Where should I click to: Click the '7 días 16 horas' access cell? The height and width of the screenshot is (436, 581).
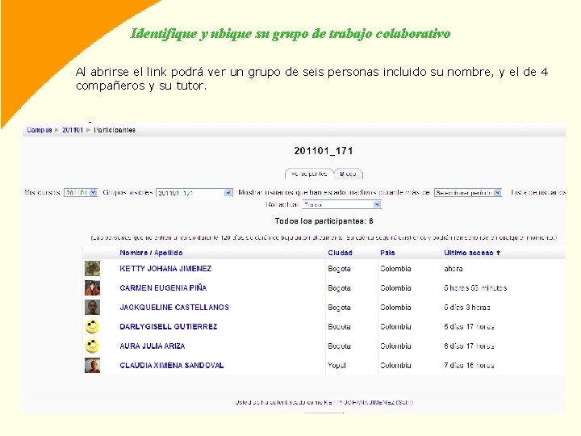[x=469, y=365]
